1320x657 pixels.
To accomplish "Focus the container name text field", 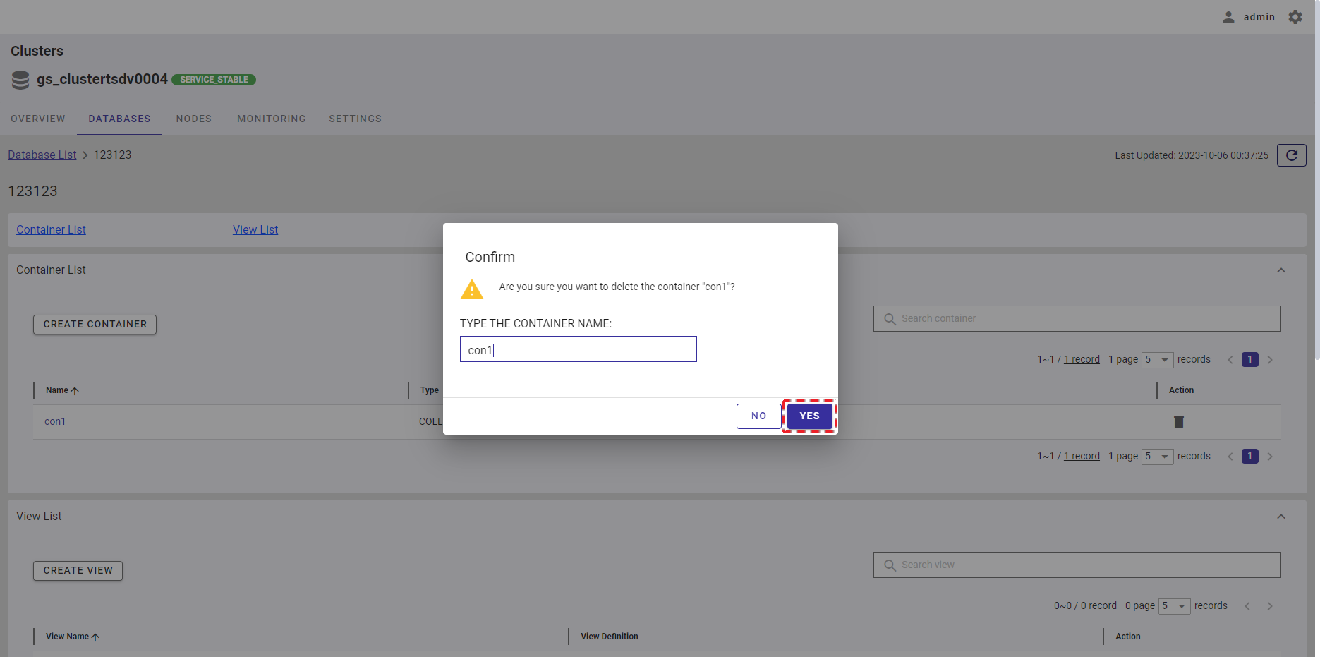I will [x=578, y=349].
